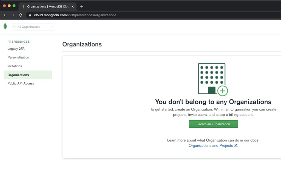Go back with the browser back arrow
This screenshot has height=170, width=281.
(5, 15)
